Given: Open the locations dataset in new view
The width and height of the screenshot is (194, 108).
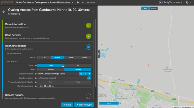Looking at the screenshot, I should pos(81,74).
